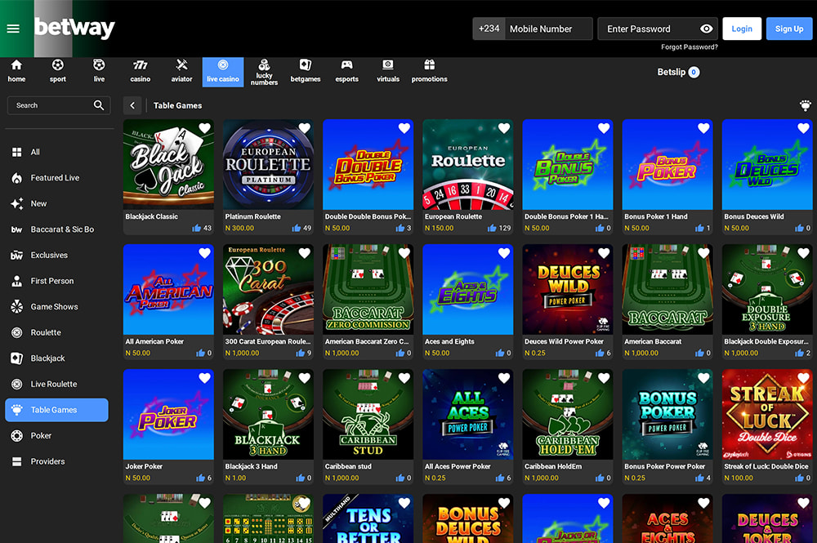817x543 pixels.
Task: Select the live casino tab
Action: click(x=223, y=72)
